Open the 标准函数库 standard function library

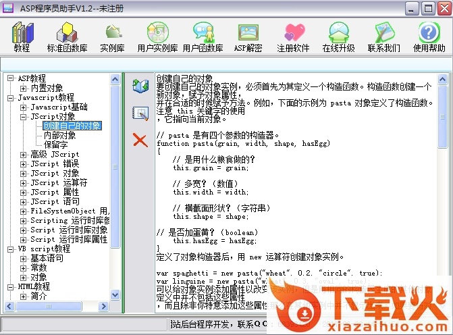pos(67,34)
